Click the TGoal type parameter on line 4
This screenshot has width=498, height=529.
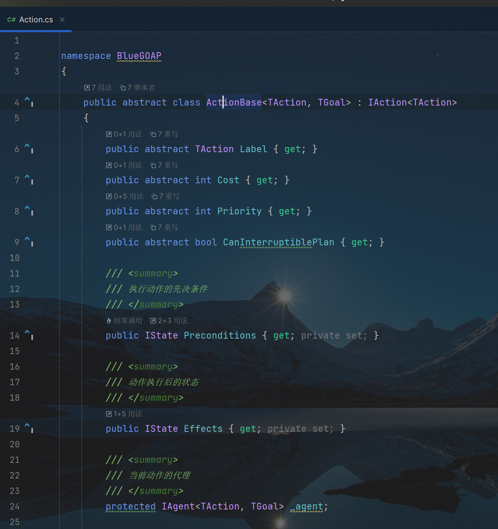point(332,102)
